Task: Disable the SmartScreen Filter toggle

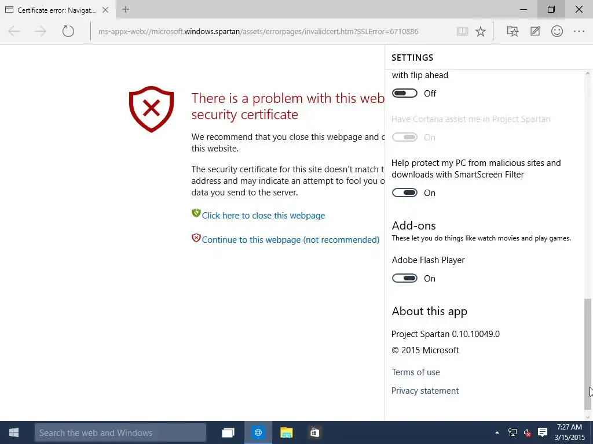Action: click(x=405, y=193)
